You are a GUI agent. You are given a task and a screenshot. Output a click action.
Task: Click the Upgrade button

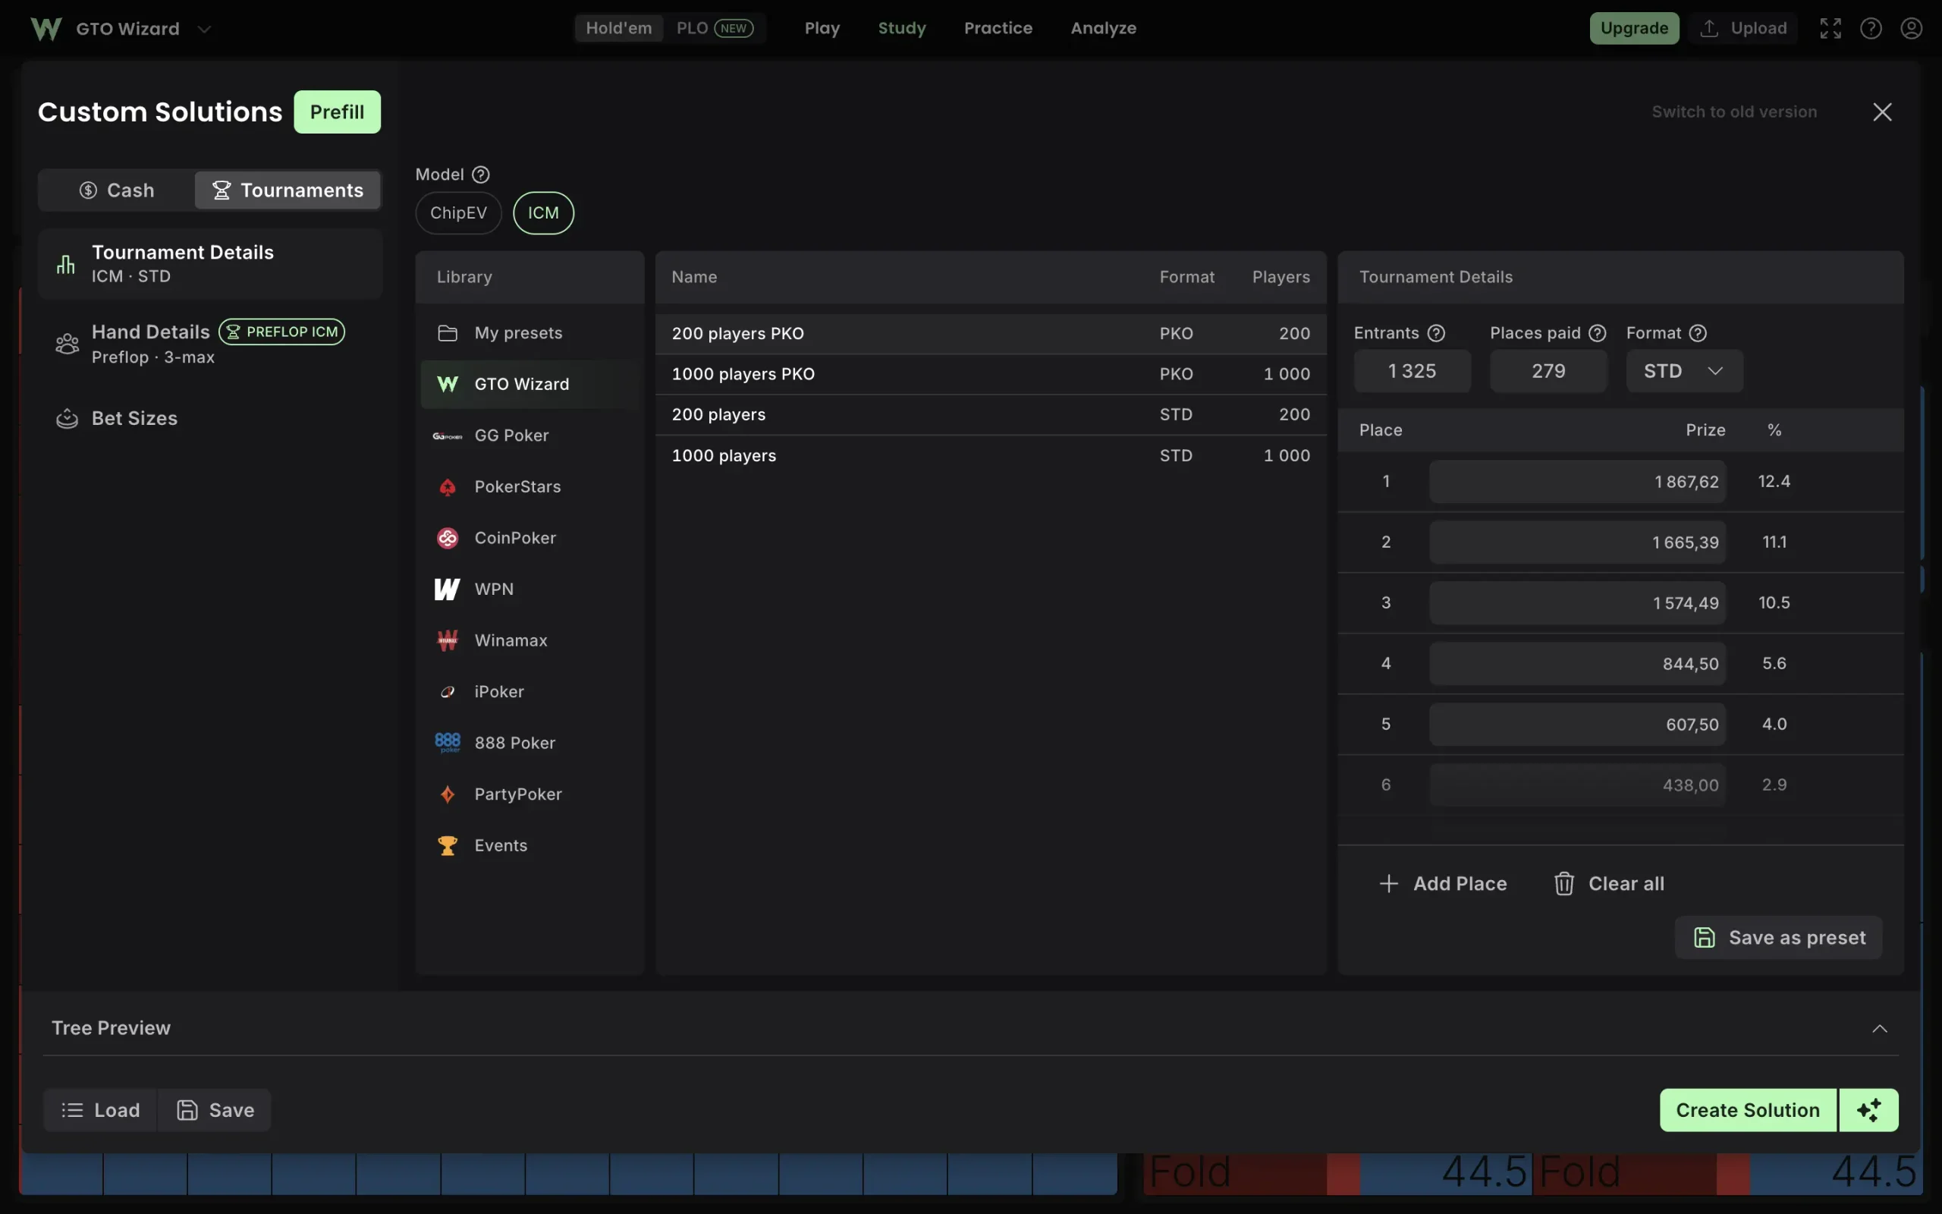pyautogui.click(x=1634, y=28)
